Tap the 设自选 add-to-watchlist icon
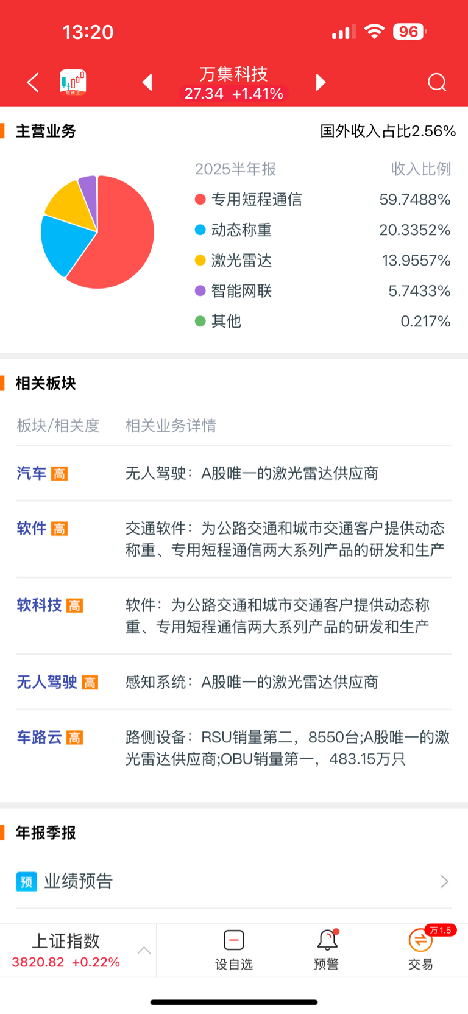This screenshot has height=1014, width=468. (234, 940)
